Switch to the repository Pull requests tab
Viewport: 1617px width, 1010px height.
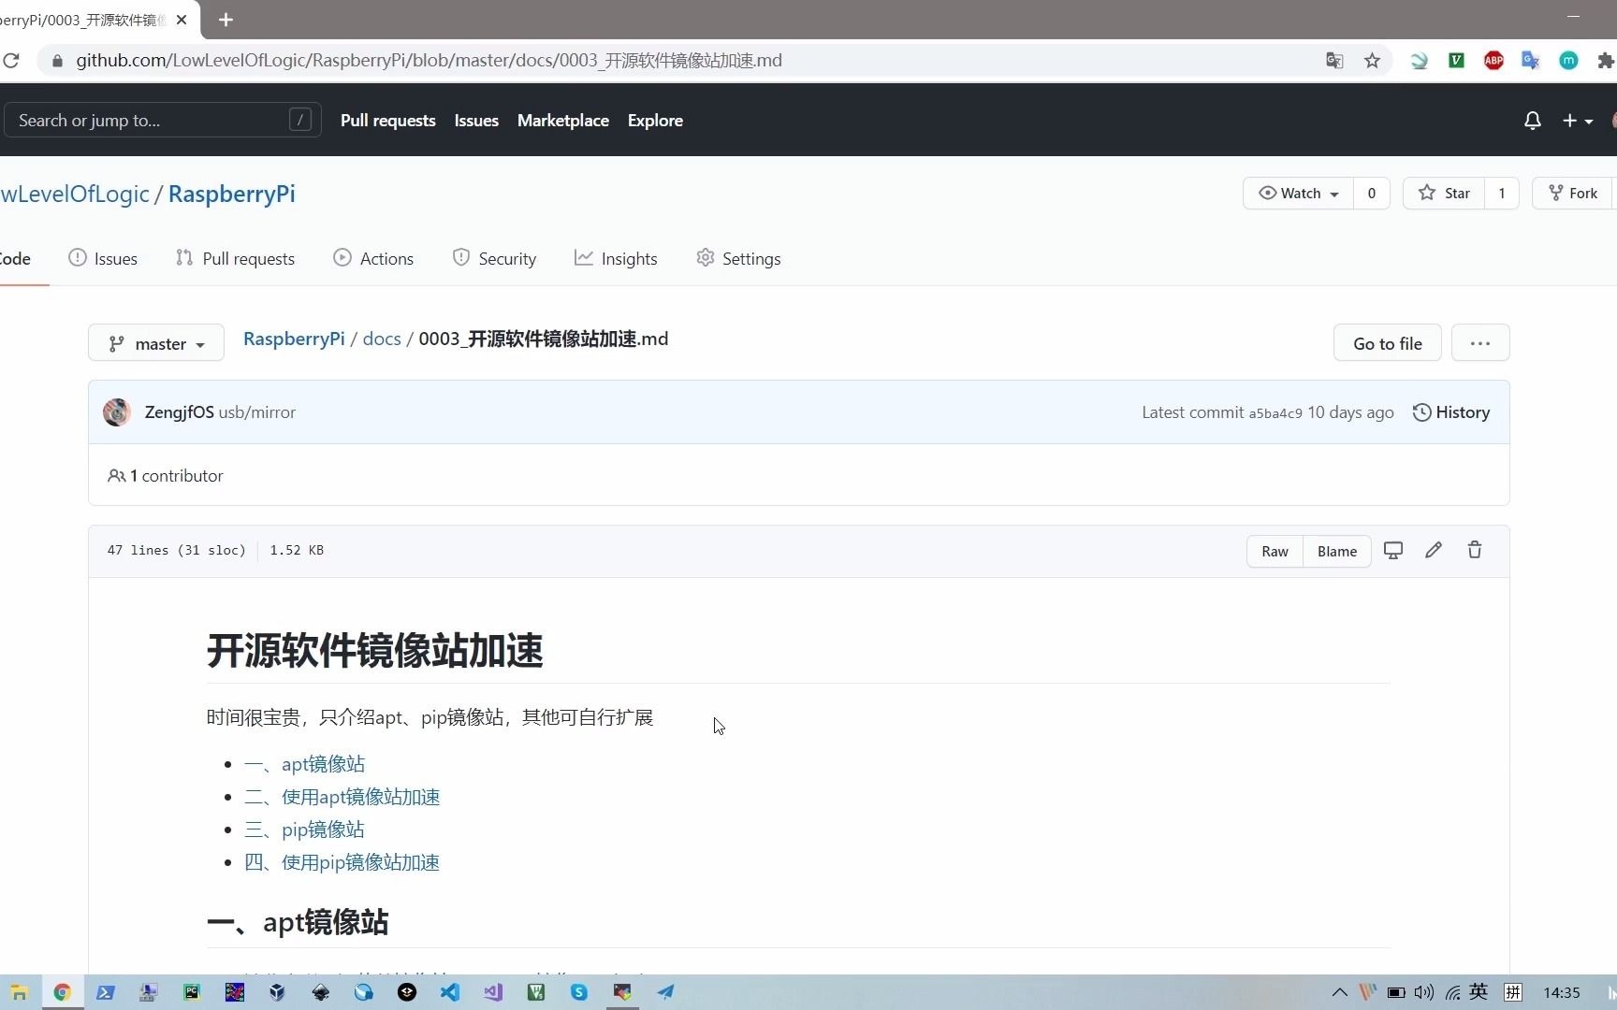(x=235, y=259)
